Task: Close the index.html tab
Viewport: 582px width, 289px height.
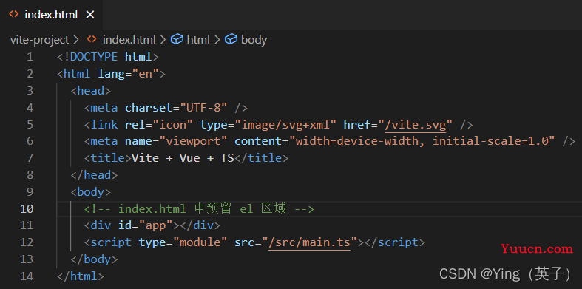Action: [90, 15]
